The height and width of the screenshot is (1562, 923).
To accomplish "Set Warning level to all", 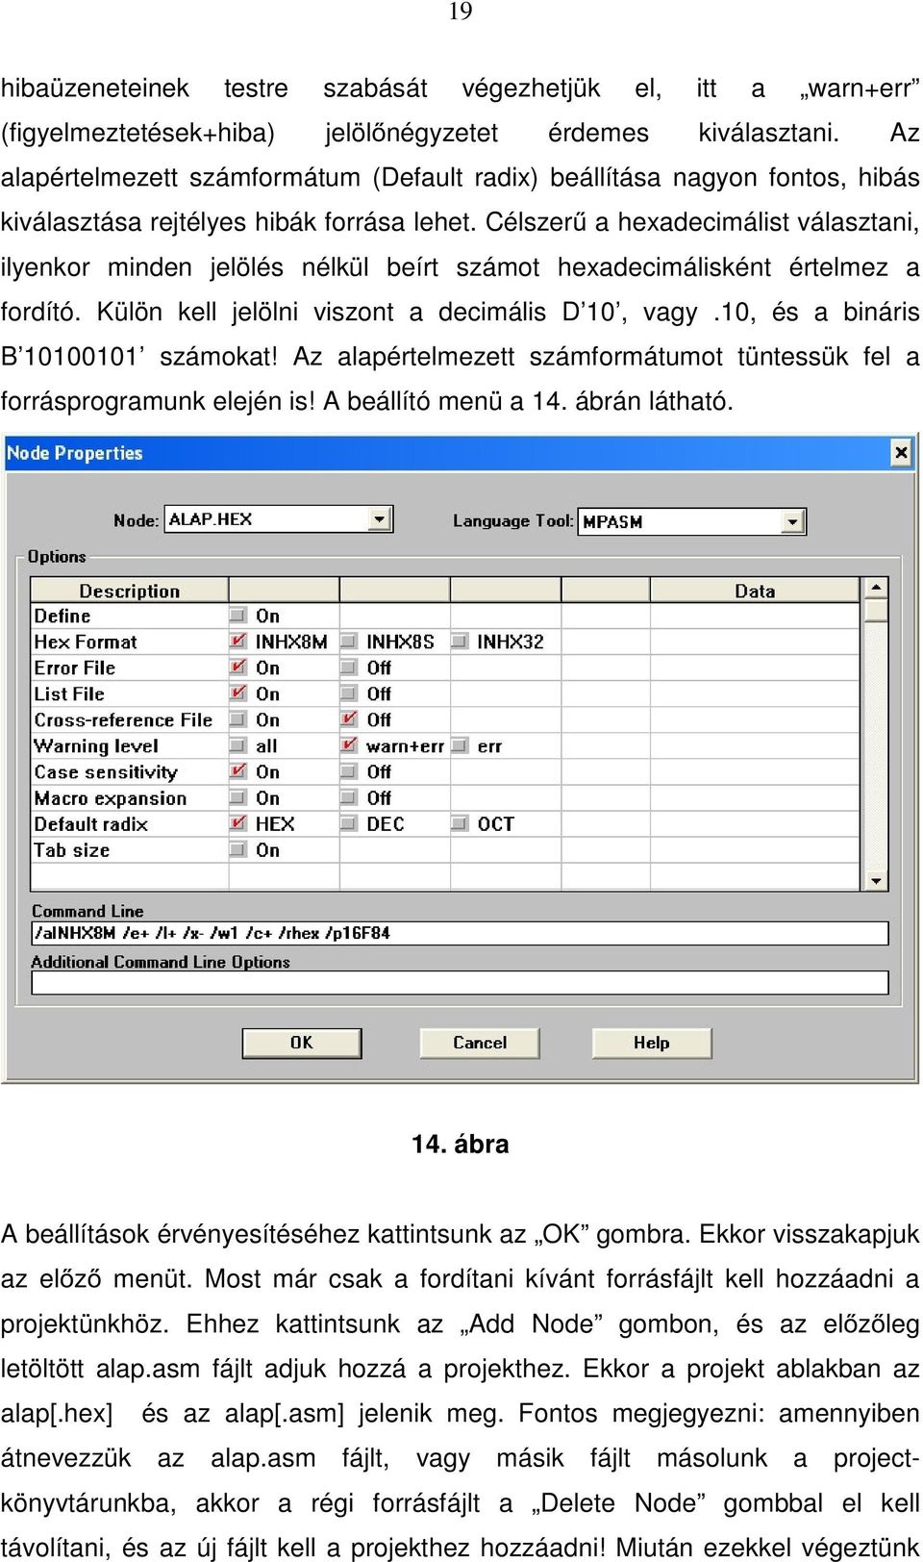I will point(237,745).
